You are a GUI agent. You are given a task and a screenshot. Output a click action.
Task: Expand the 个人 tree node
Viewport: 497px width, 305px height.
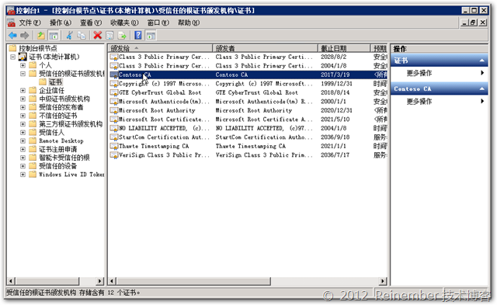coord(23,65)
